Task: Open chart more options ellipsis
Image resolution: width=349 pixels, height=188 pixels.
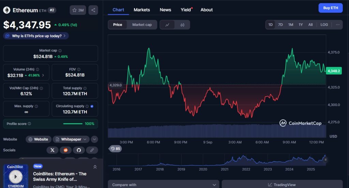Action: pos(337,25)
